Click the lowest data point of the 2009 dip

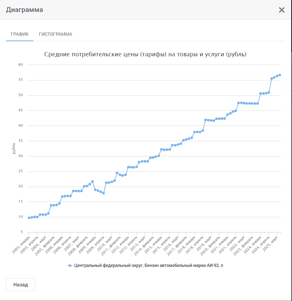103,193
